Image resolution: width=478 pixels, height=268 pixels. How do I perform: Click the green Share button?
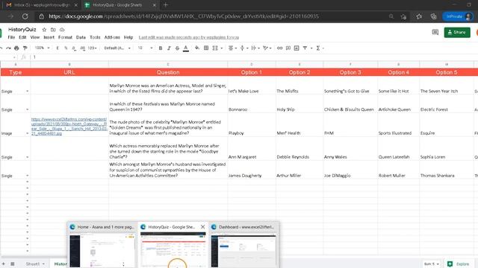pyautogui.click(x=457, y=32)
